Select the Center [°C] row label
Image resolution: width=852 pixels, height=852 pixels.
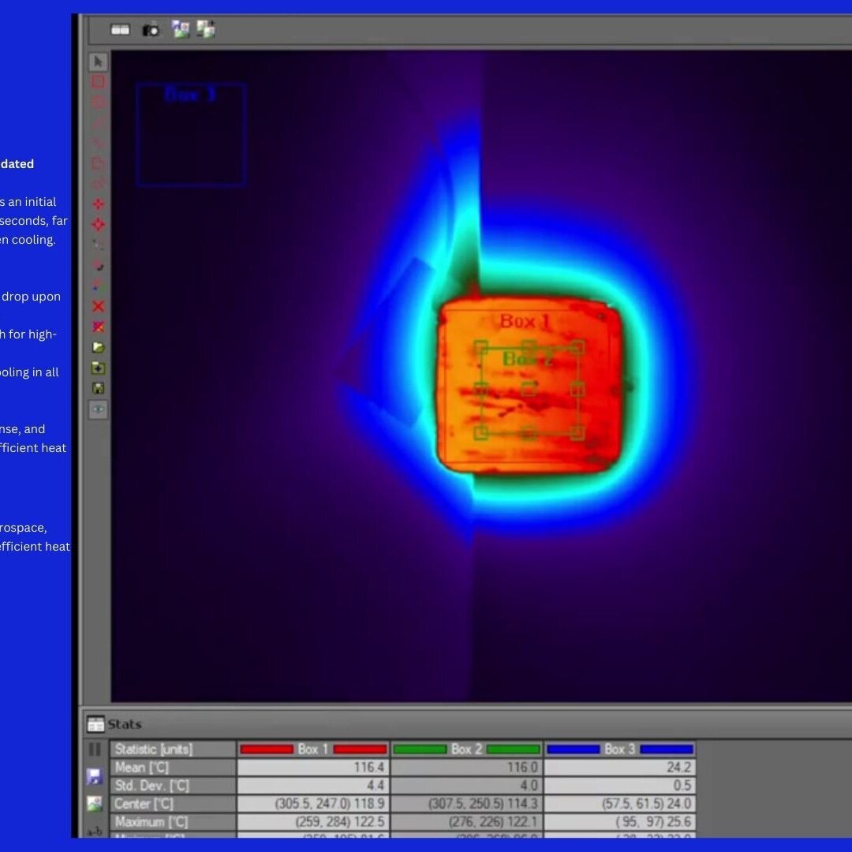173,804
